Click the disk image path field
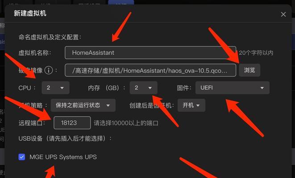Screen dimensions: 295x178 [x=150, y=70]
